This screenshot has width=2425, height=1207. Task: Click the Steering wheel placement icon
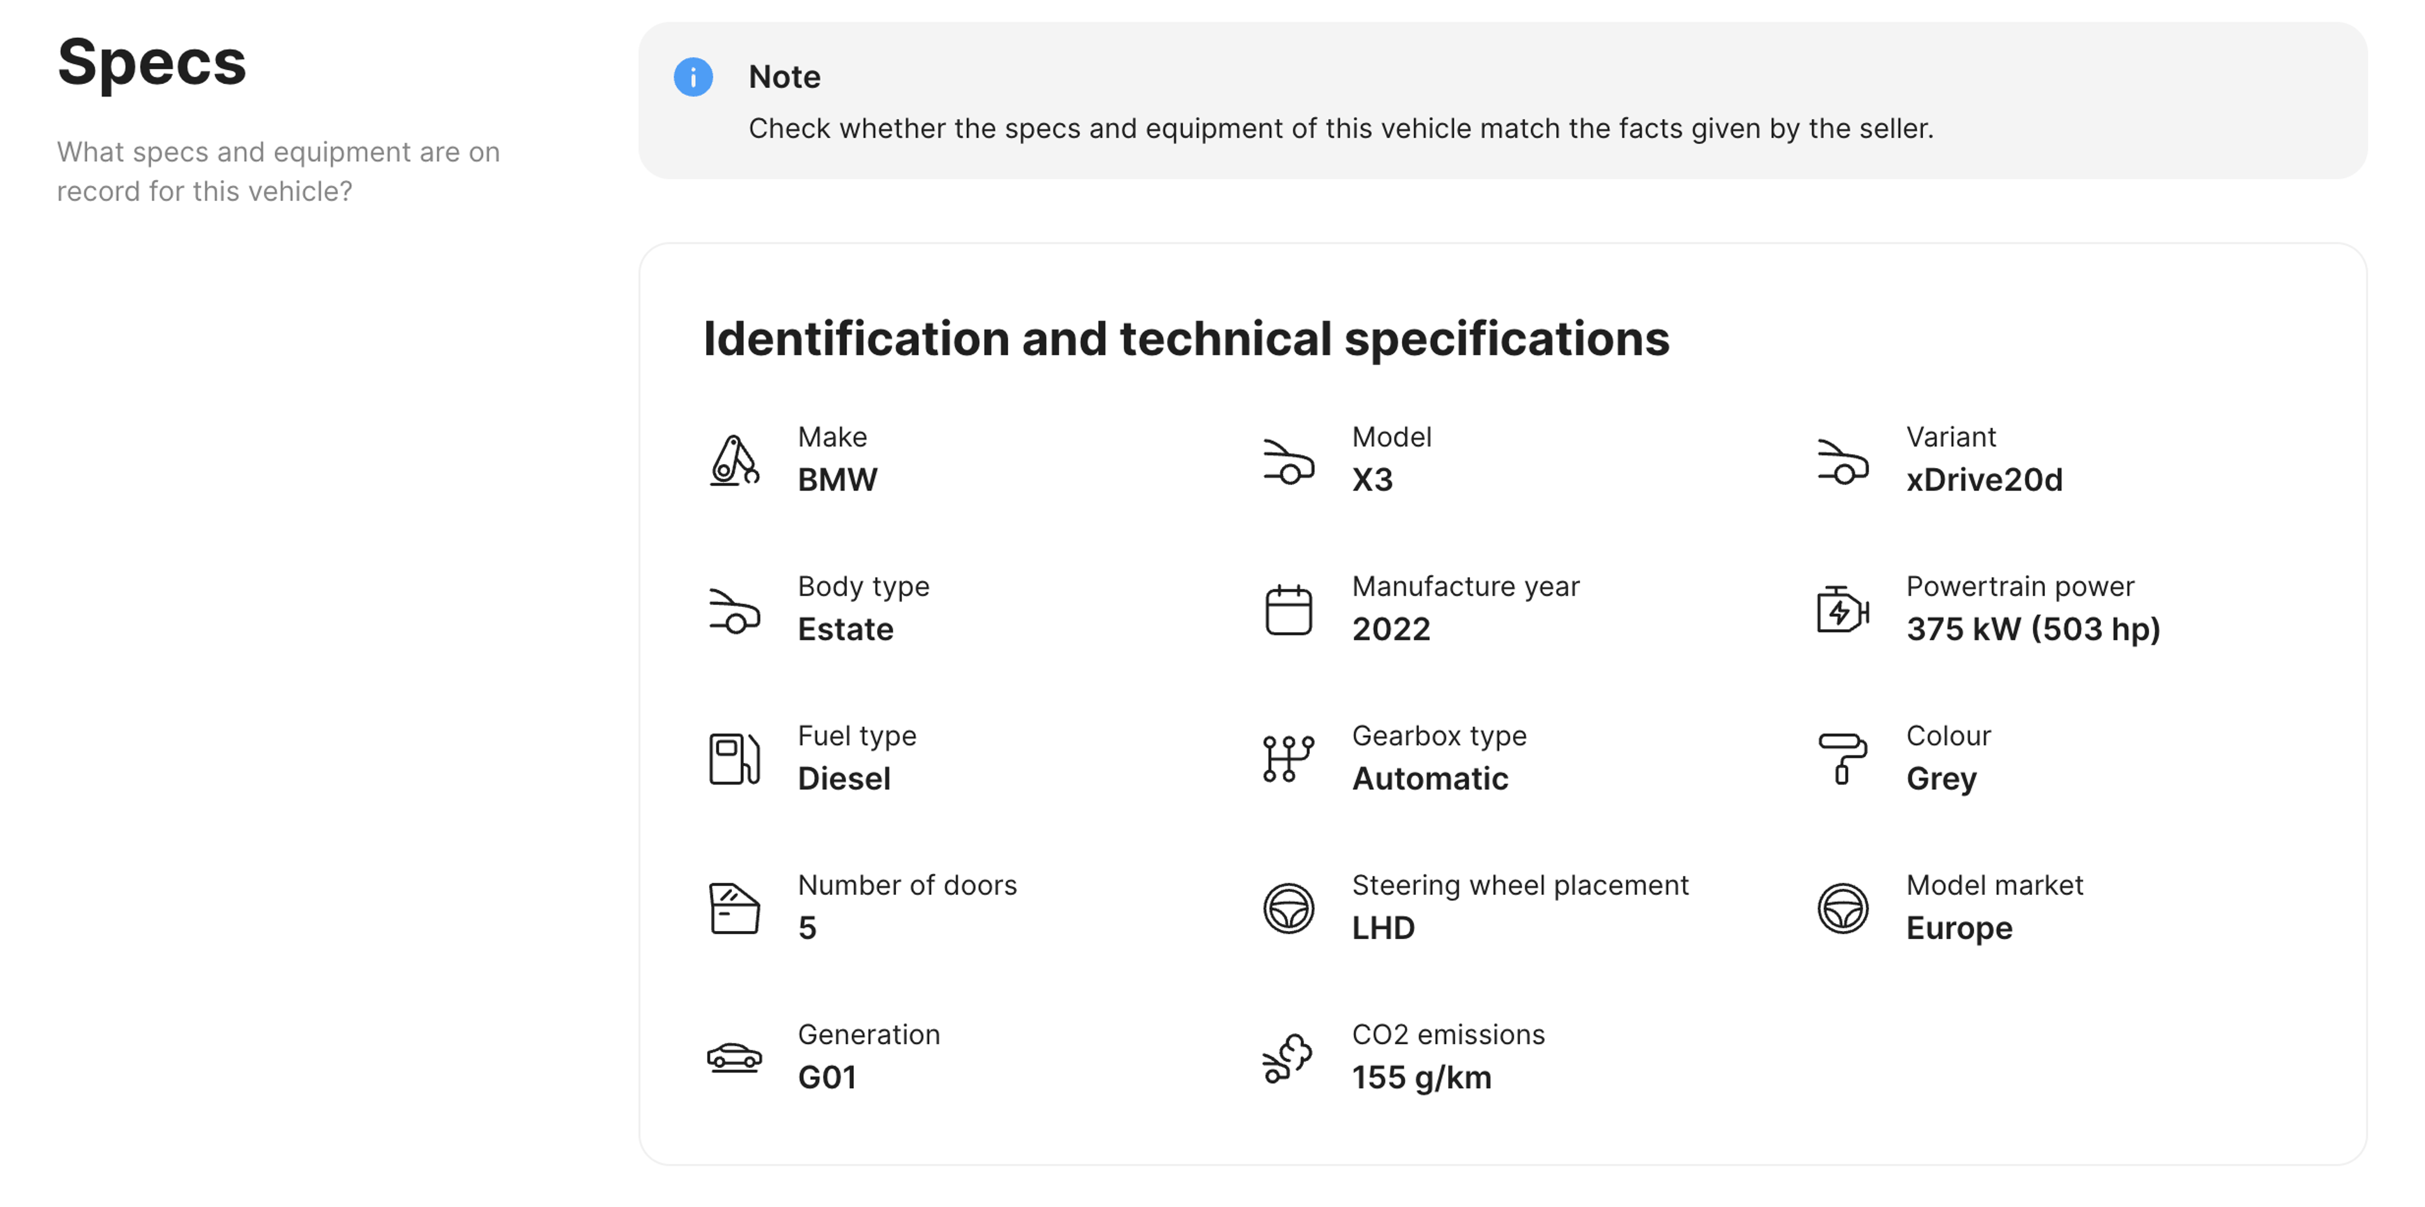click(1288, 908)
